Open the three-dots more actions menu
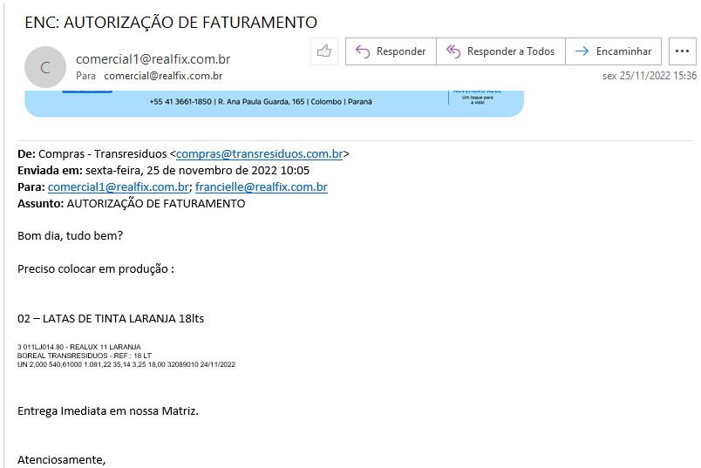The width and height of the screenshot is (701, 468). pyautogui.click(x=683, y=51)
